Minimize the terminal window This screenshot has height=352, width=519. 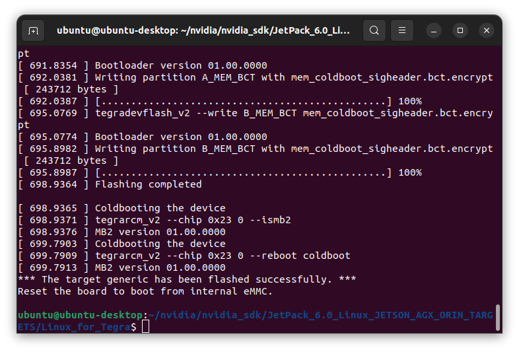(434, 30)
